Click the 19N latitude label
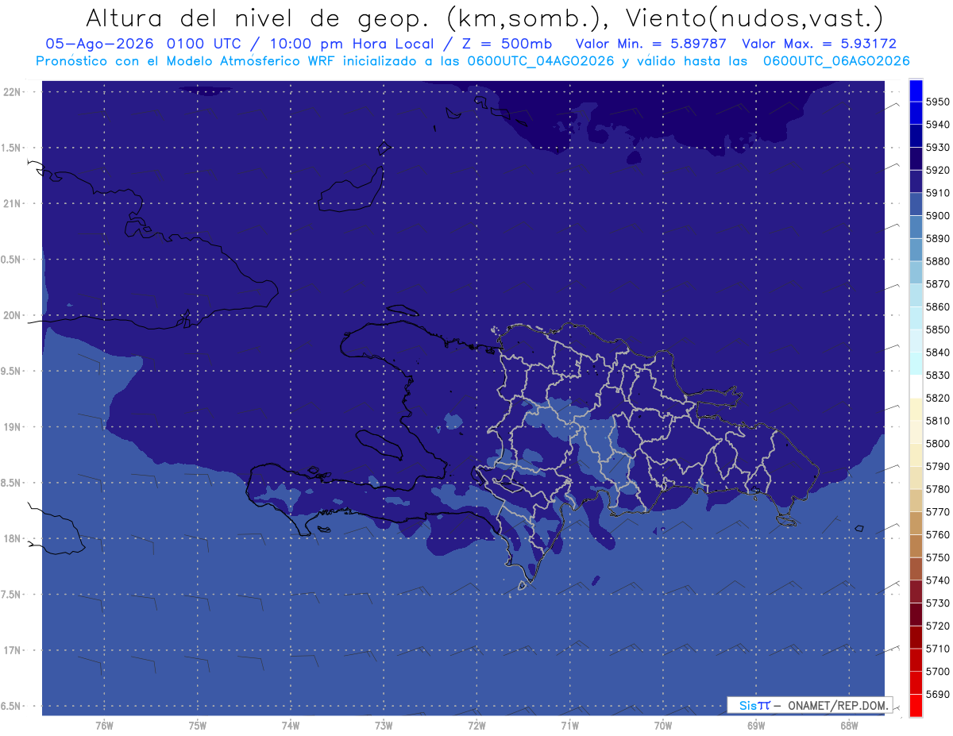Image resolution: width=953 pixels, height=736 pixels. pos(12,427)
